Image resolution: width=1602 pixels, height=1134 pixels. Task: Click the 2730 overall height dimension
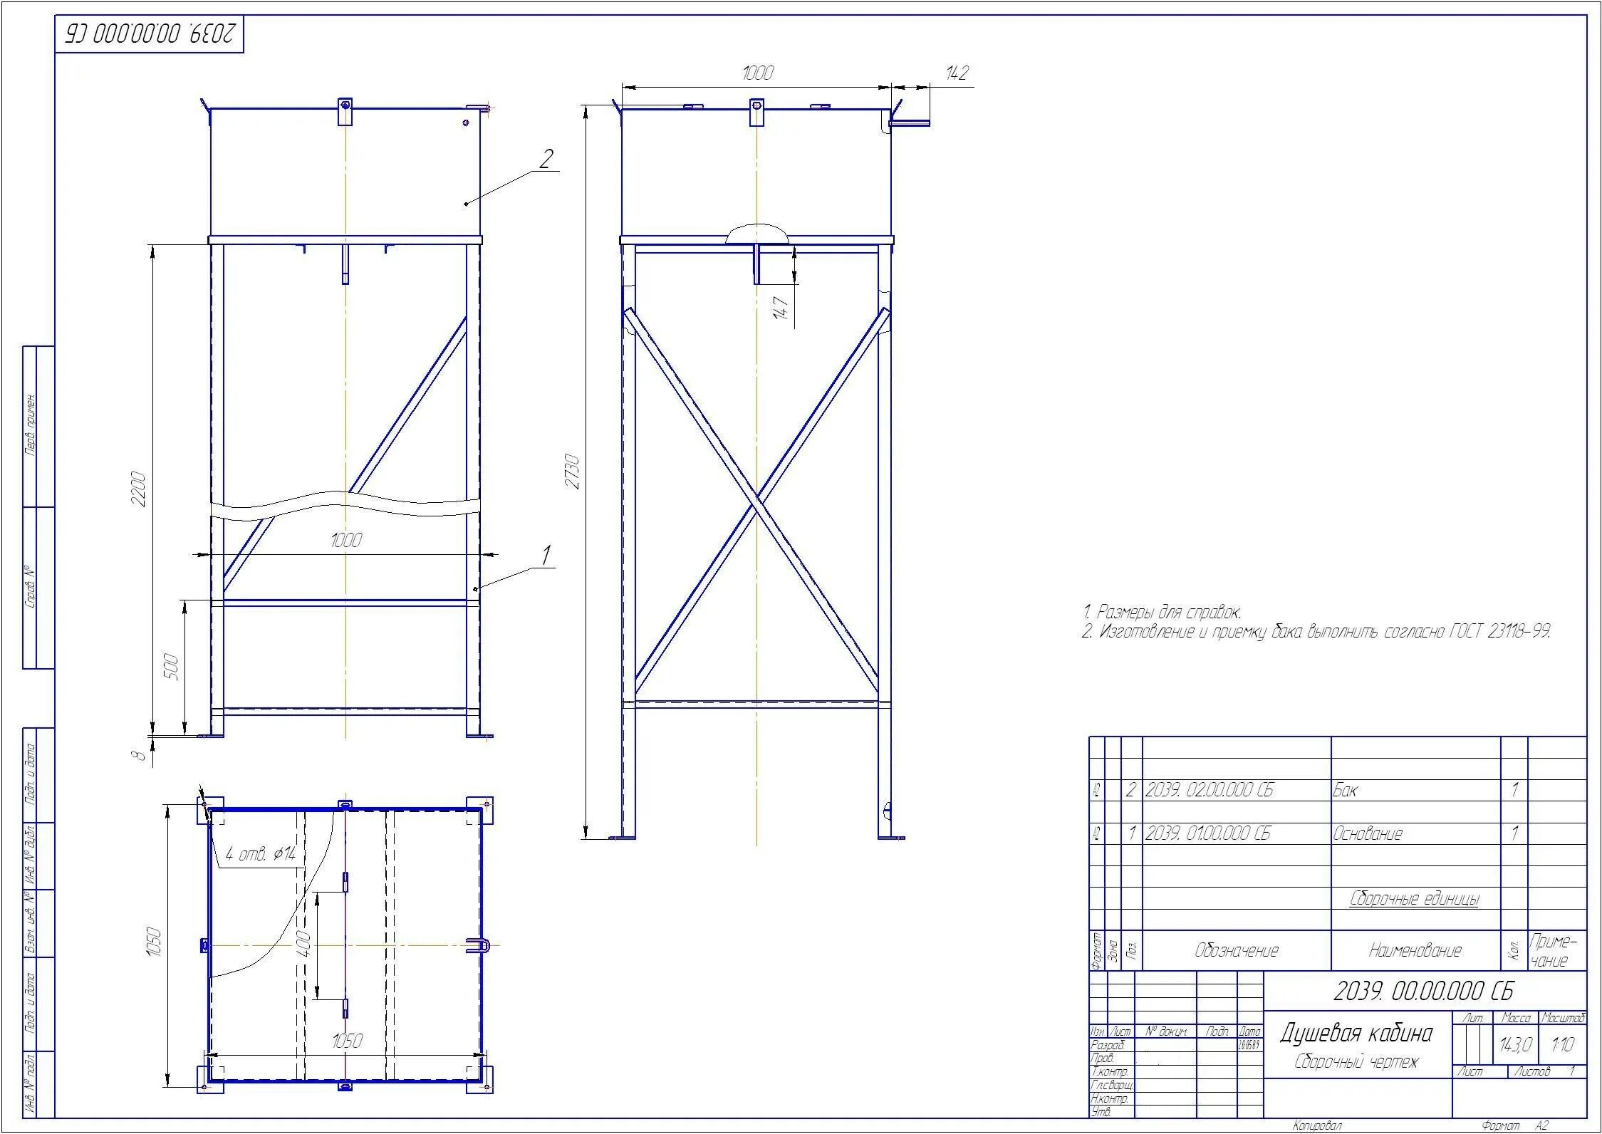pyautogui.click(x=573, y=471)
